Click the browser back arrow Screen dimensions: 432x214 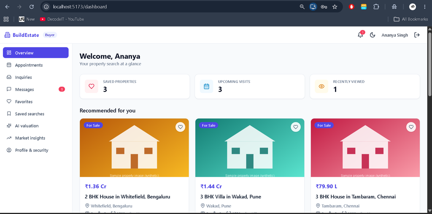coord(7,7)
